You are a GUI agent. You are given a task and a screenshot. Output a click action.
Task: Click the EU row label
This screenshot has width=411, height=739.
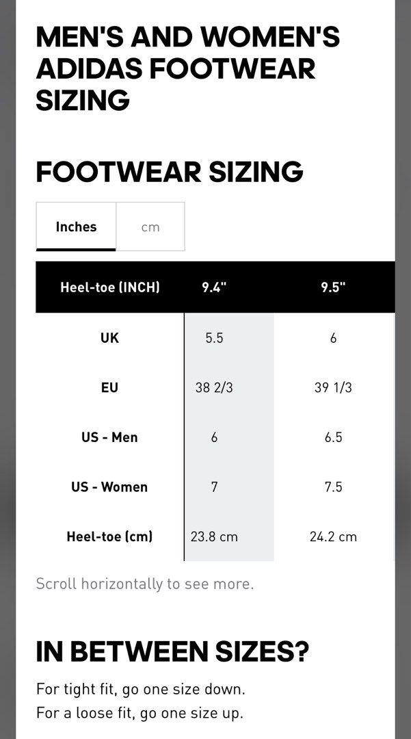click(x=109, y=388)
